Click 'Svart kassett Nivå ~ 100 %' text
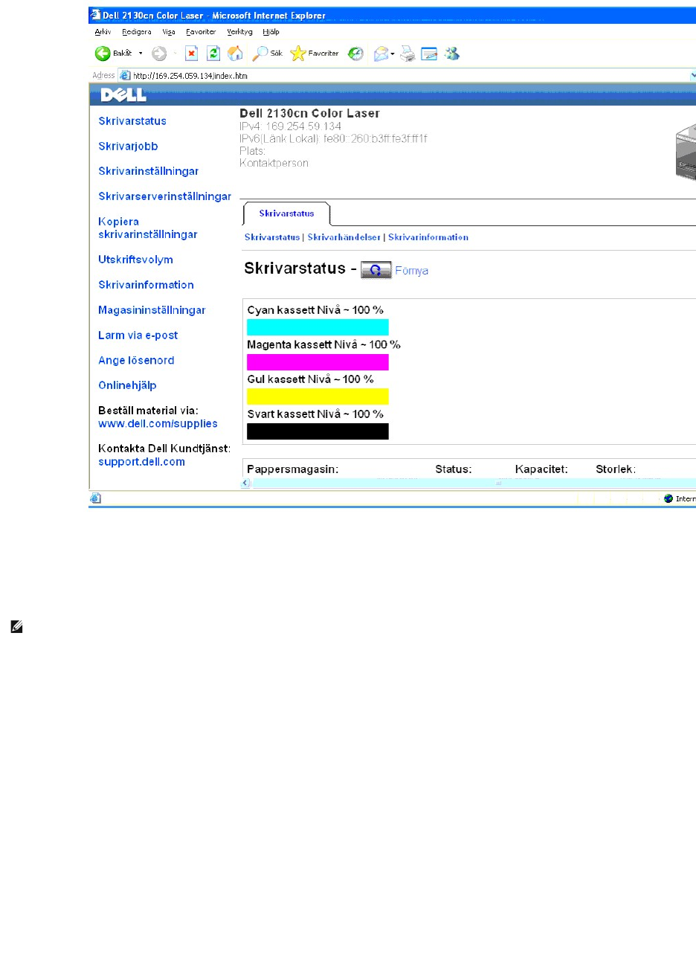The image size is (696, 964). [315, 414]
